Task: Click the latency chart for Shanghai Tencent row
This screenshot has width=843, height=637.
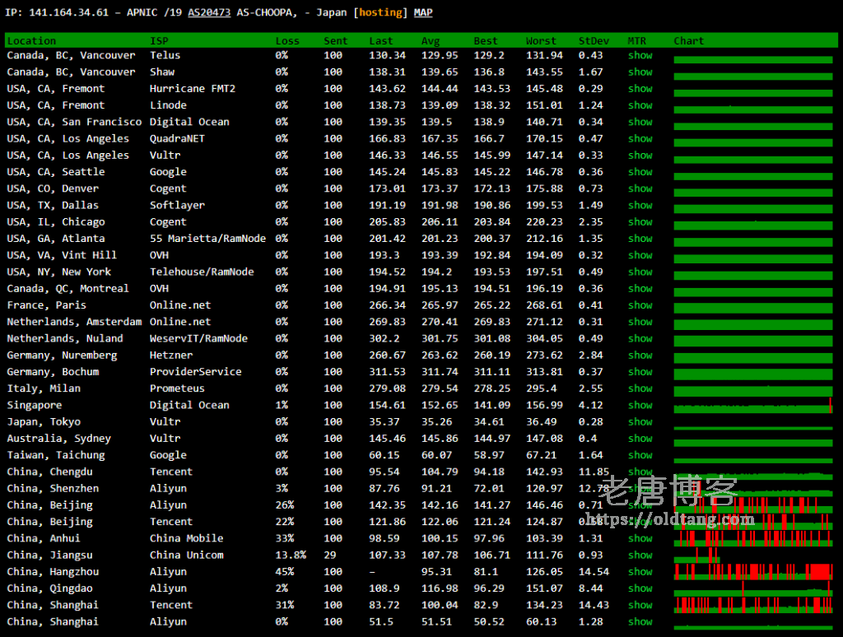Action: coord(753,605)
